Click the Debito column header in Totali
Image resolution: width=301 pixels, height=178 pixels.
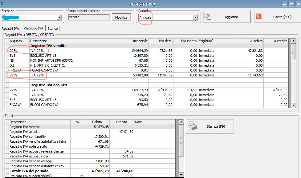point(97,122)
